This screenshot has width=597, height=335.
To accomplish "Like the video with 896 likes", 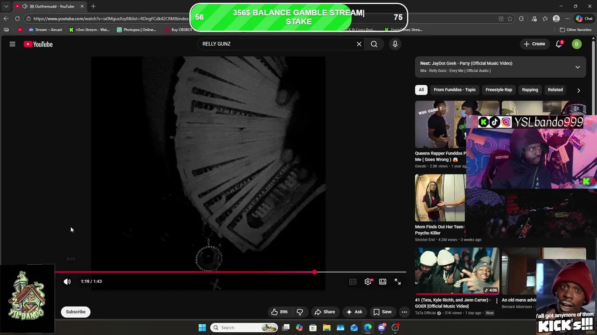I will [279, 312].
